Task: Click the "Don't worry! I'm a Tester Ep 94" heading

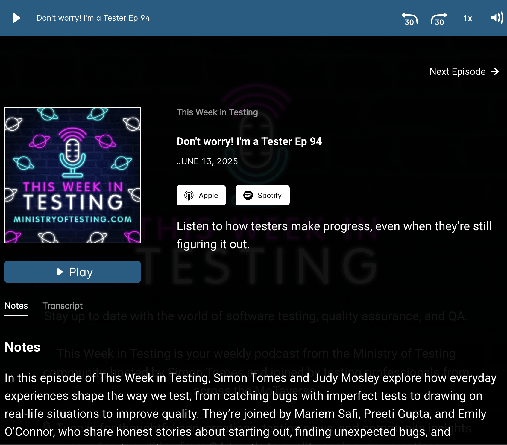Action: (x=249, y=141)
